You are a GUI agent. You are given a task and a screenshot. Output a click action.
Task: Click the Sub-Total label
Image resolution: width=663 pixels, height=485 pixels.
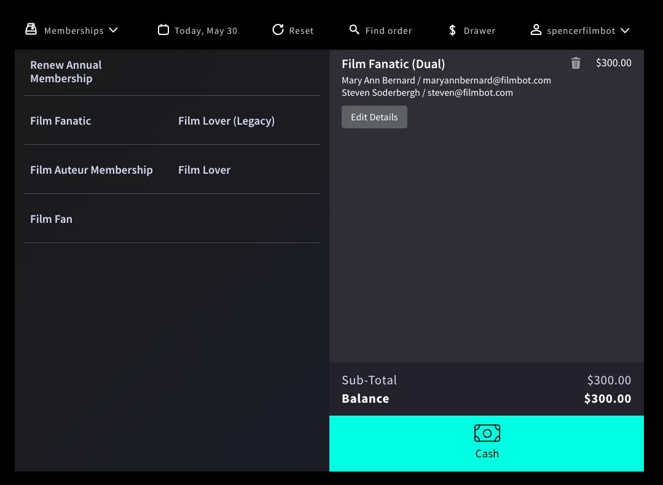coord(369,380)
